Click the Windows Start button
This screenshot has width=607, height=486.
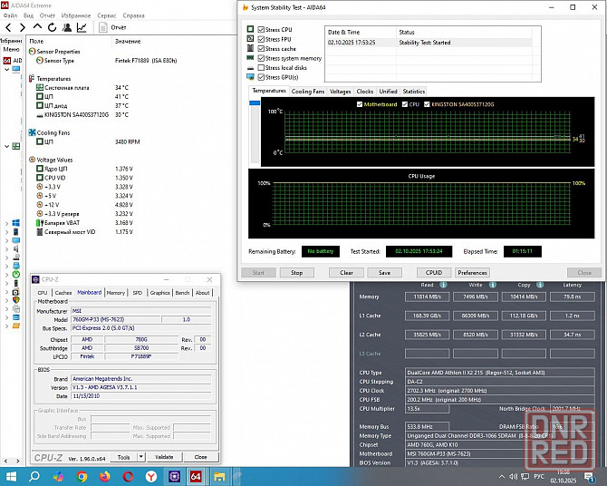(x=13, y=476)
